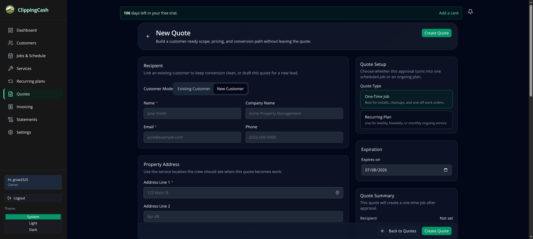The height and width of the screenshot is (239, 533).
Task: Select New Customer mode
Action: (230, 89)
